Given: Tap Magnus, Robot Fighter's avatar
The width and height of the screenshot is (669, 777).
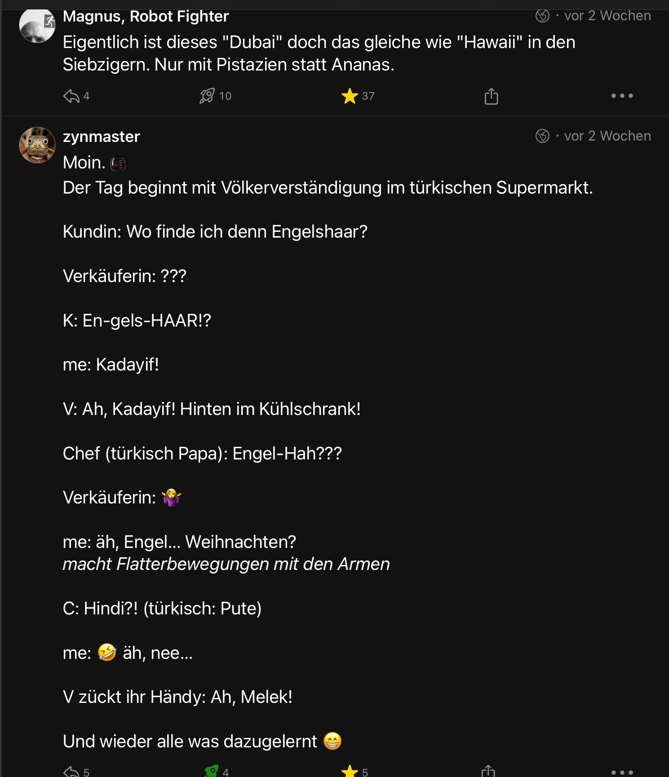Looking at the screenshot, I should (37, 25).
